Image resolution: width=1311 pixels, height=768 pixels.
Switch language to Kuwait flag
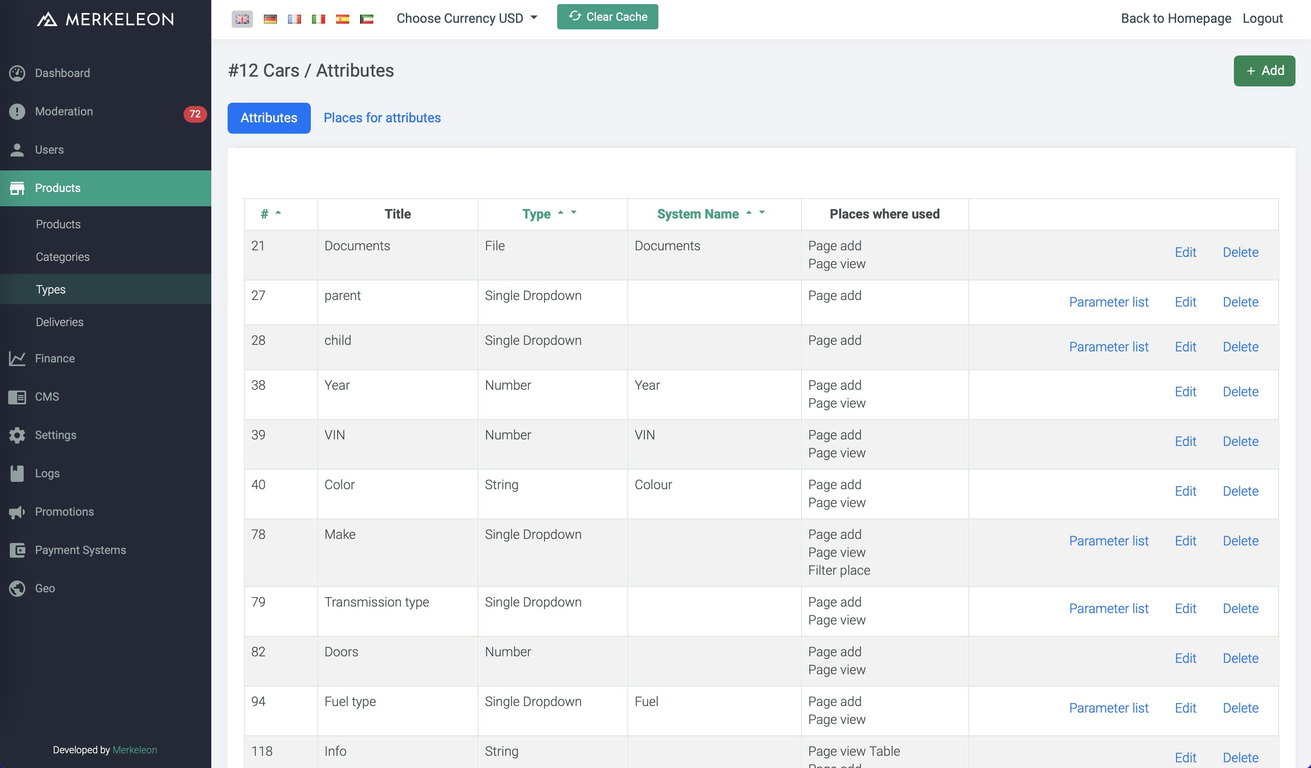(x=367, y=19)
